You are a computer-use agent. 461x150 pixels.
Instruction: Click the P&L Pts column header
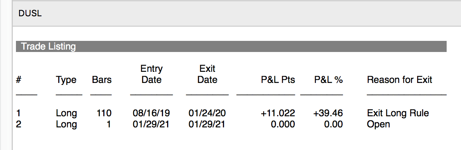[x=278, y=80]
